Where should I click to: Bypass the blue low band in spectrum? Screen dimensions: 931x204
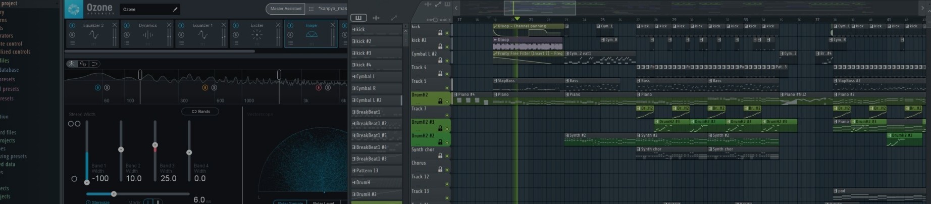click(98, 87)
